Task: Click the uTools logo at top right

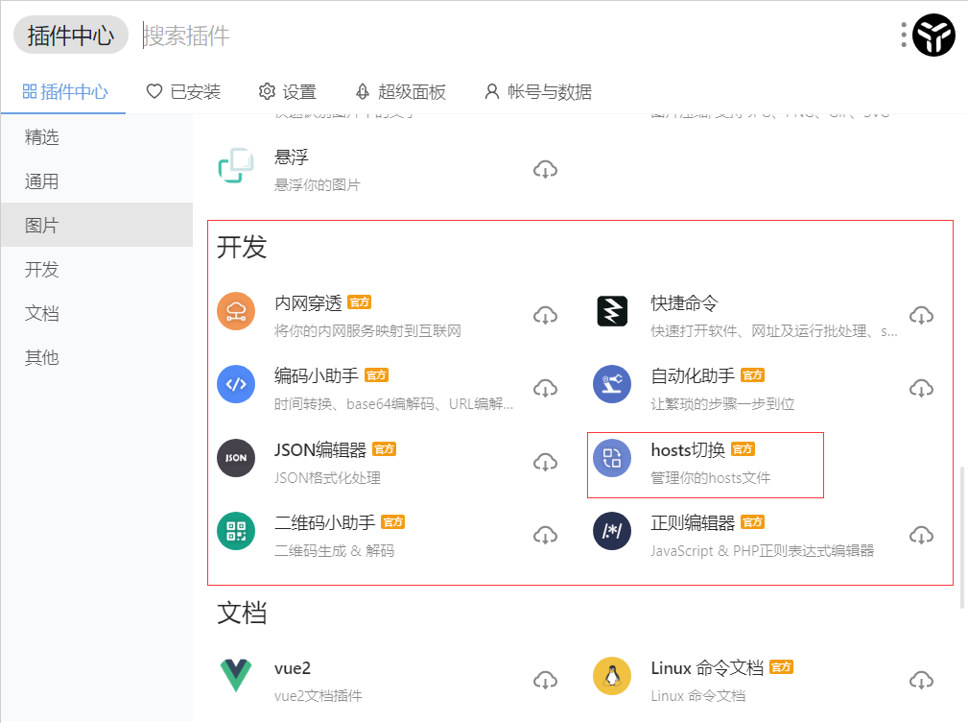Action: (933, 35)
